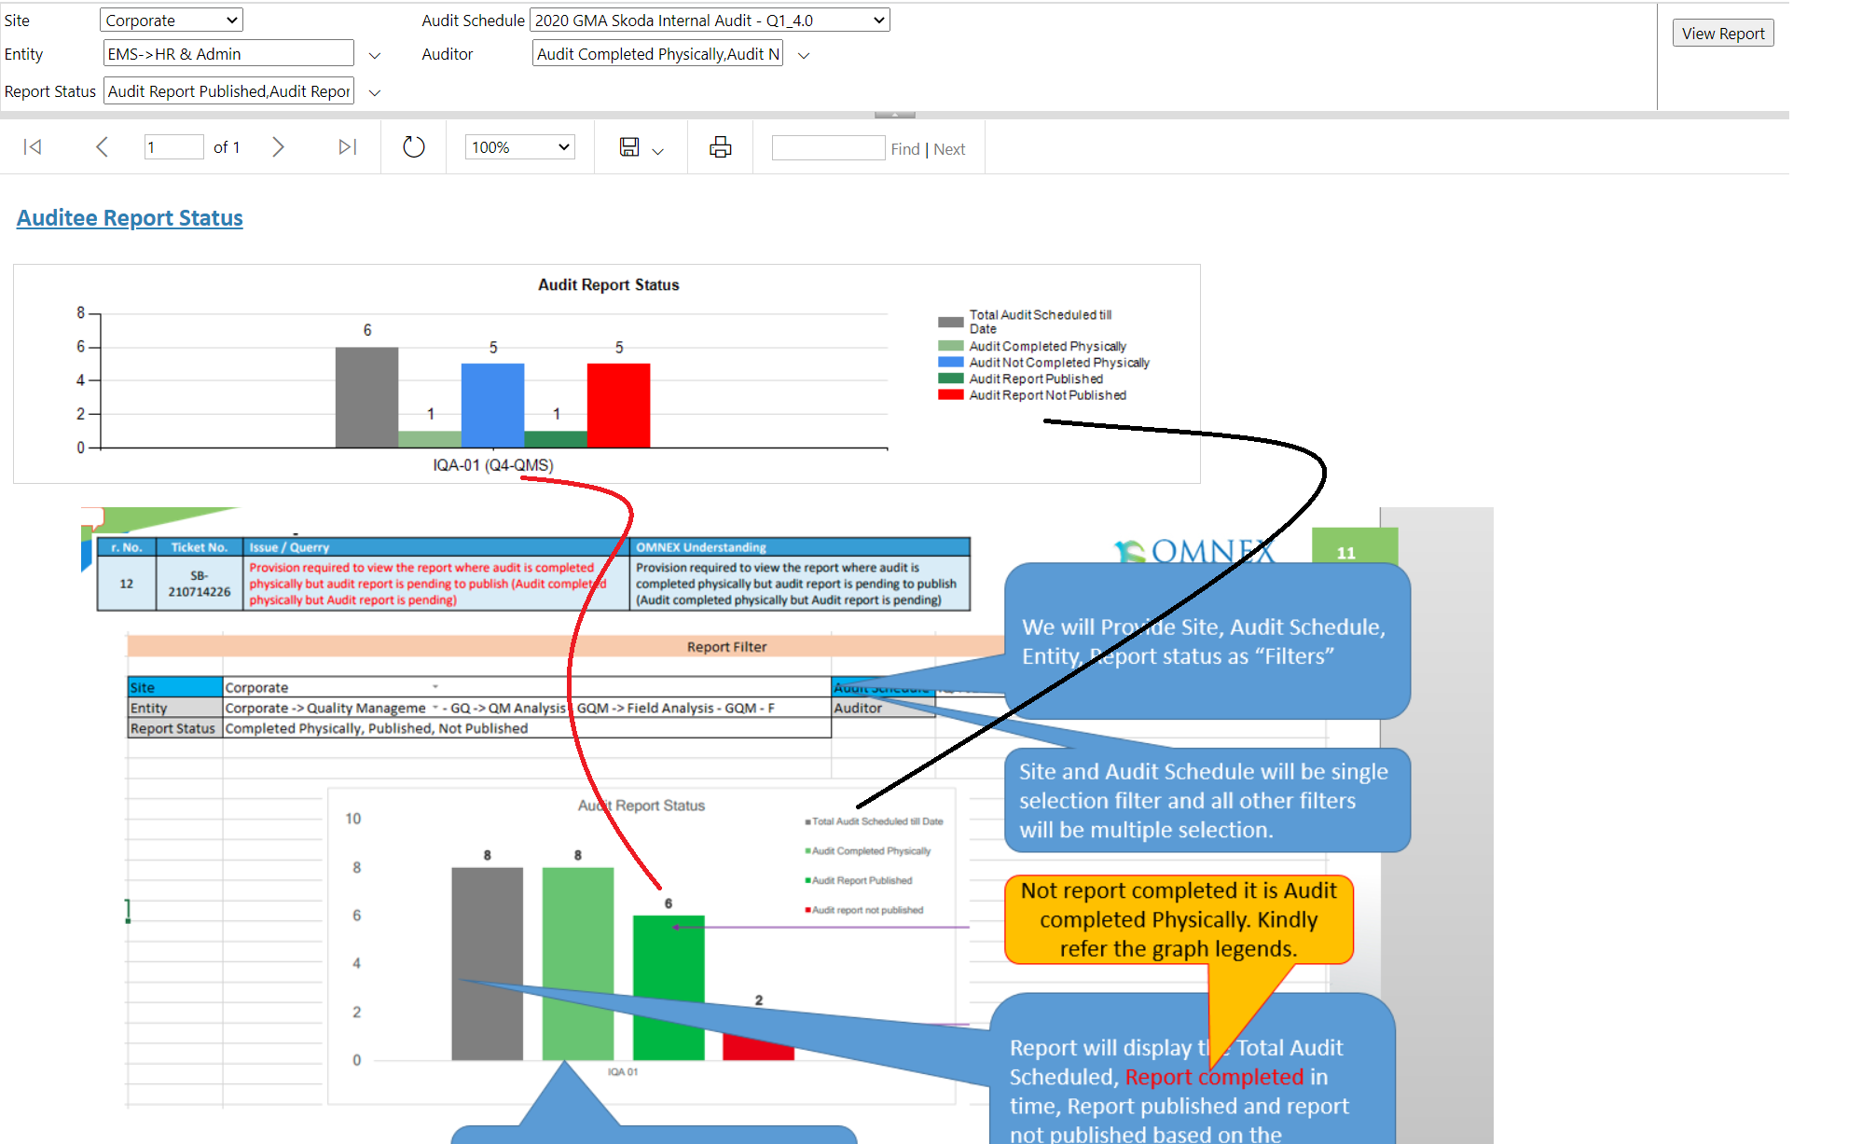Viewport: 1862px width, 1144px height.
Task: Click the Auditor field text box
Action: point(658,54)
